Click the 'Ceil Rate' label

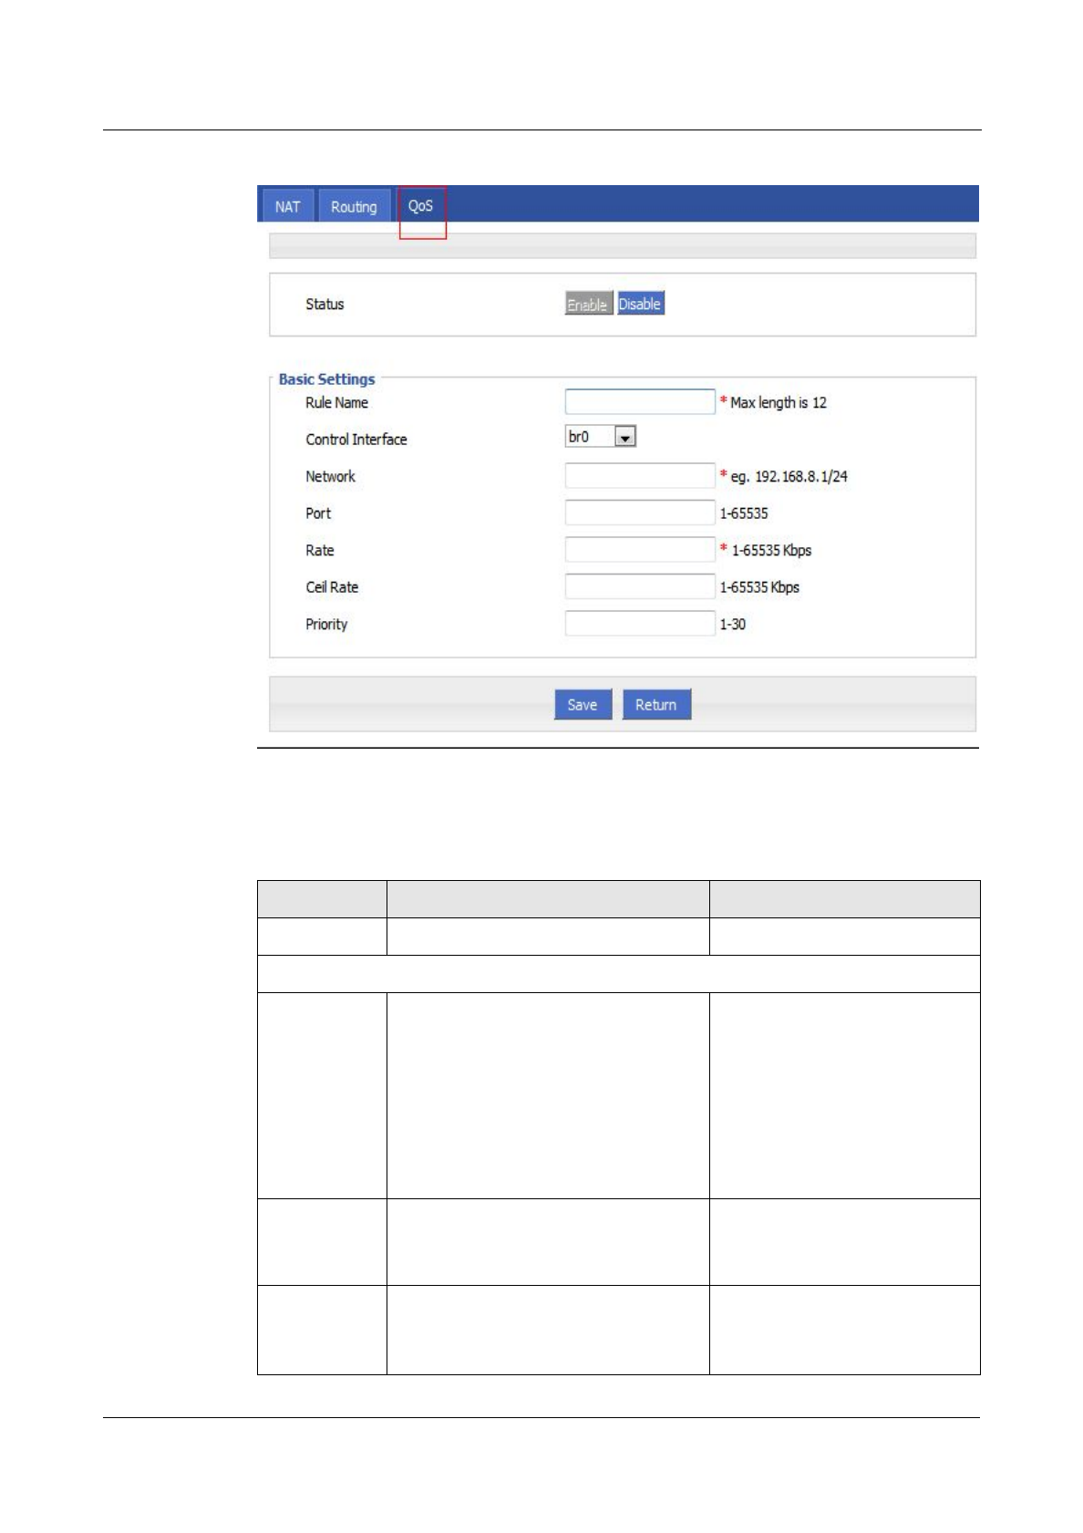pos(332,587)
